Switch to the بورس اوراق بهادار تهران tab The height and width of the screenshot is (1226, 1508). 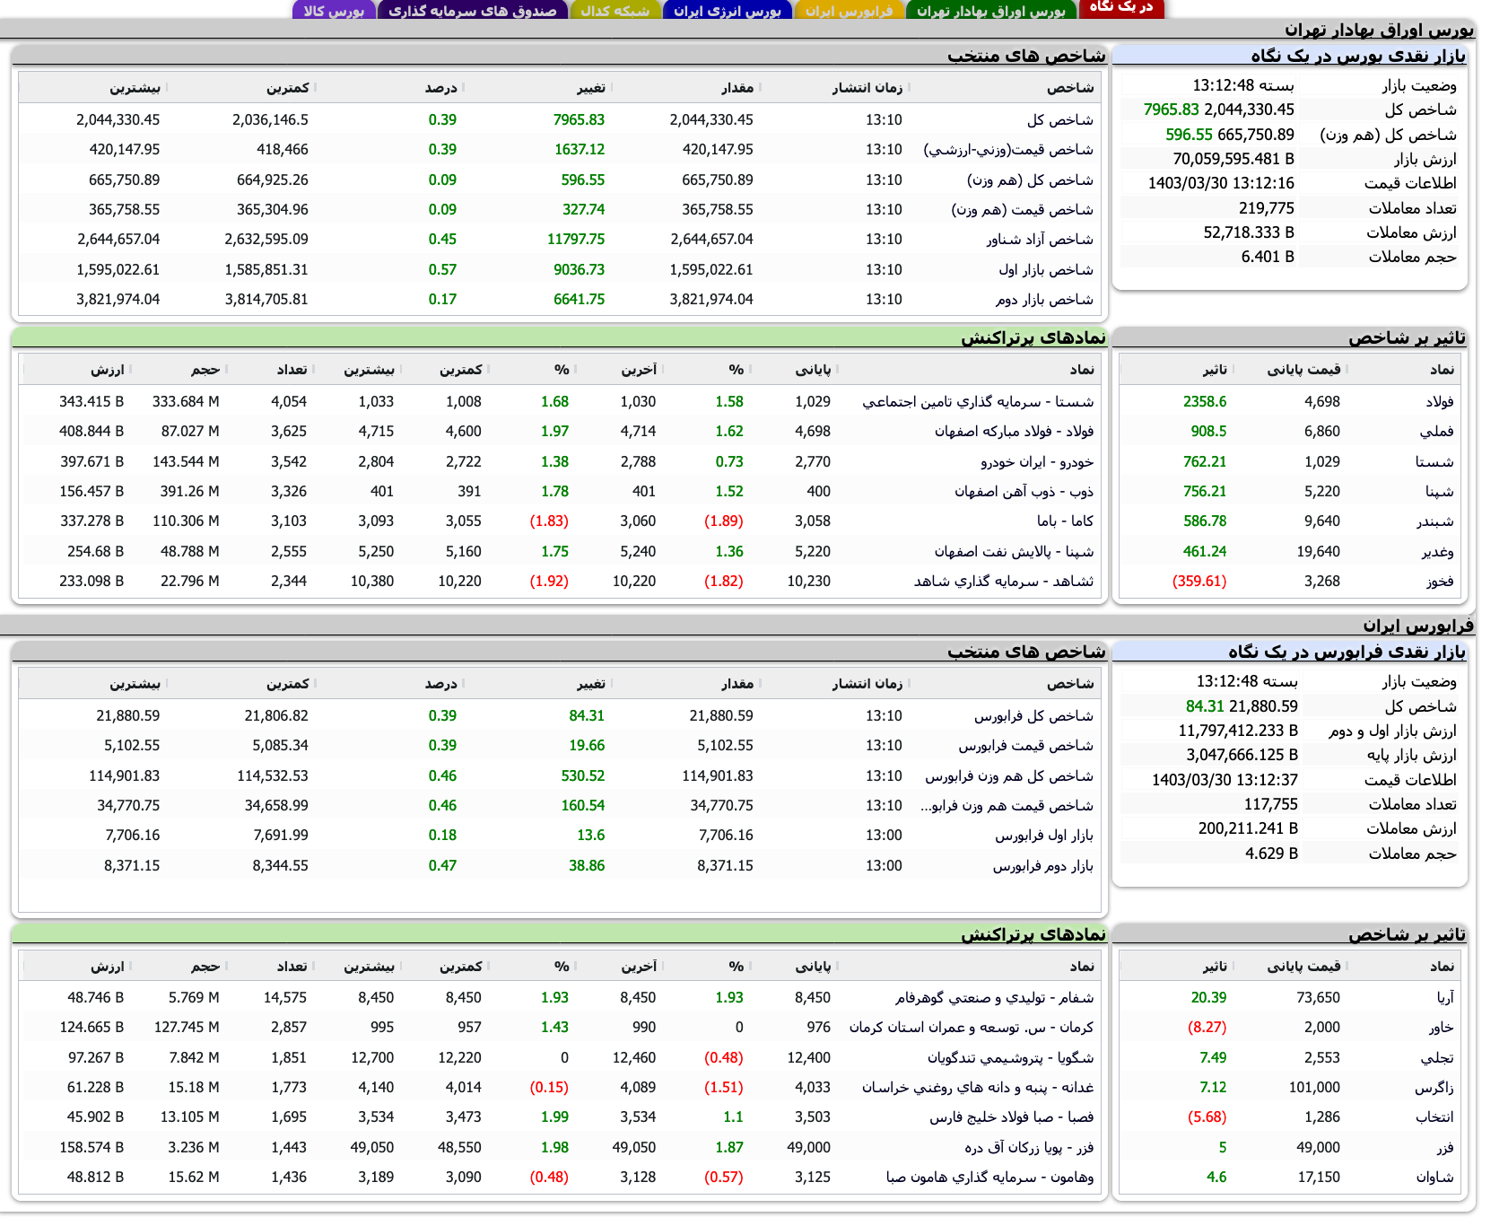point(993,11)
